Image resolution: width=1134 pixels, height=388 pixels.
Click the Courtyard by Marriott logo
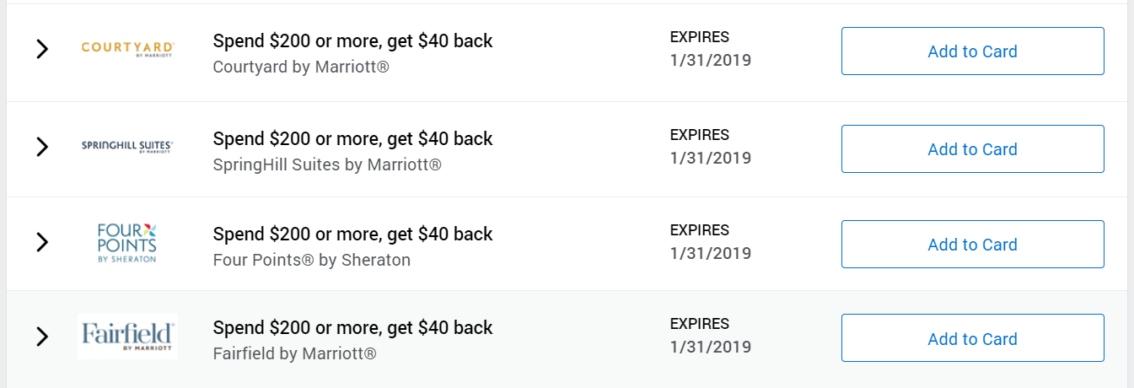127,48
